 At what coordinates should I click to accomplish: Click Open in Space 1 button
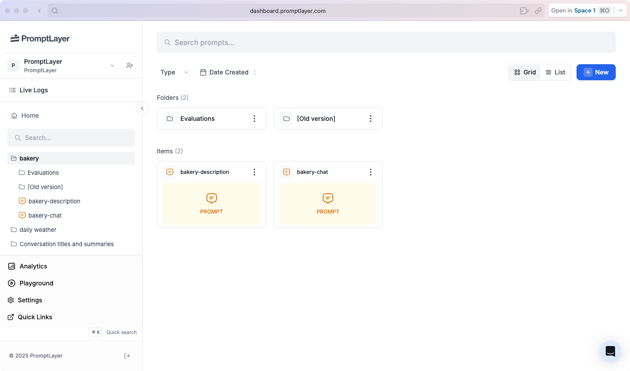(x=581, y=11)
